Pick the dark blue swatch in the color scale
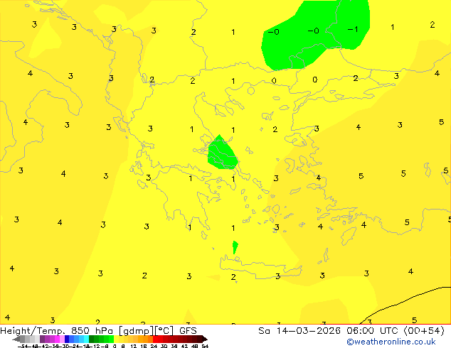Screen dimensions: 451x348 tap(67, 339)
